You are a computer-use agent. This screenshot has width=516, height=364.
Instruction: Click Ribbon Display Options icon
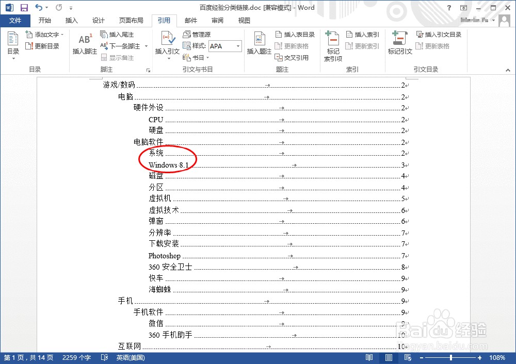(464, 8)
